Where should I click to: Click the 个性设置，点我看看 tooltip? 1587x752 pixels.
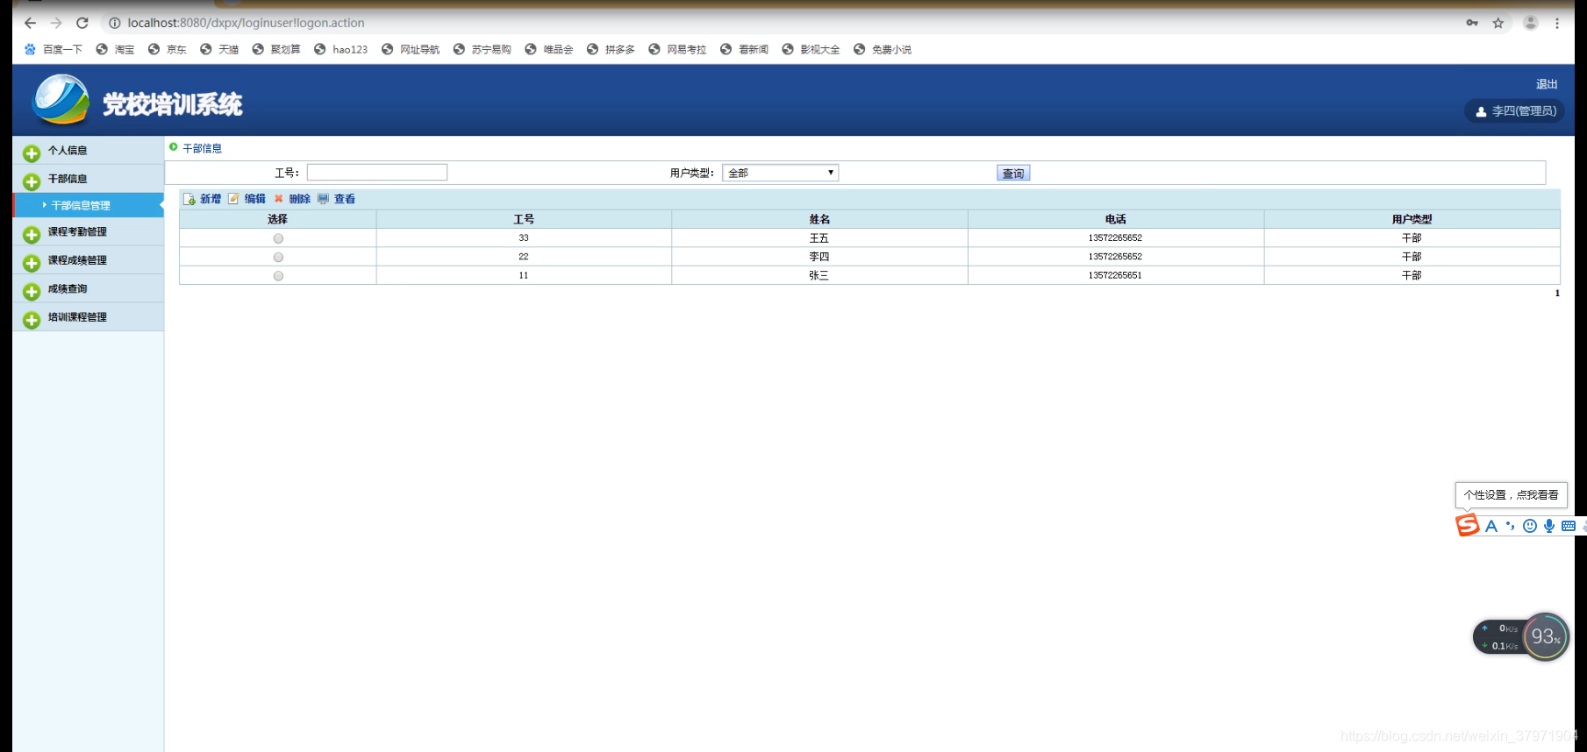tap(1511, 494)
